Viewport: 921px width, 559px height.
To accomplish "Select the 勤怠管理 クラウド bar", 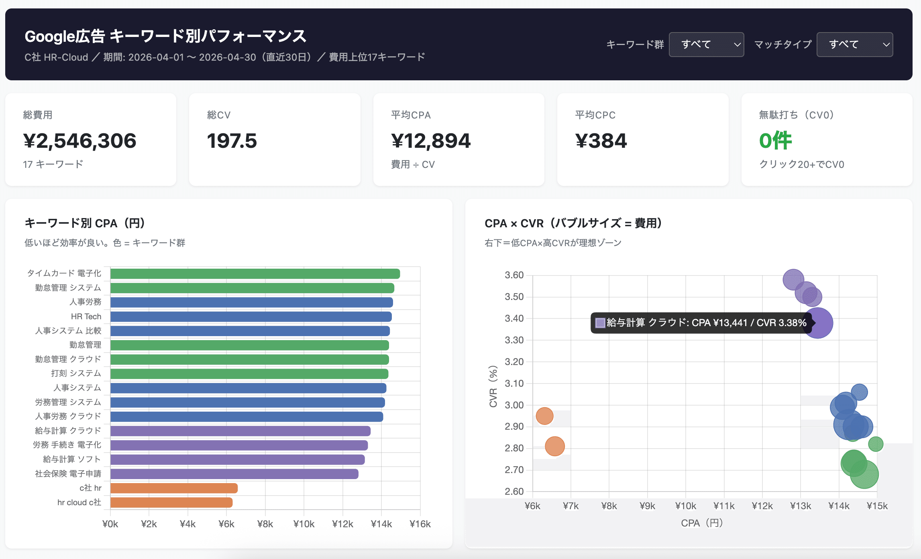I will coord(250,359).
